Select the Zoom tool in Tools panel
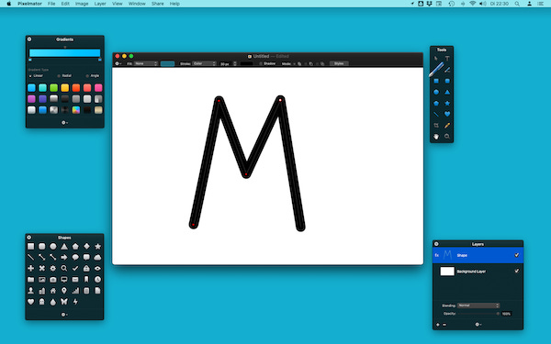The height and width of the screenshot is (344, 551). [447, 137]
